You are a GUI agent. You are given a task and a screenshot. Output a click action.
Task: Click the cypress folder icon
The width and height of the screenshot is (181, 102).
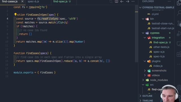click(x=147, y=33)
